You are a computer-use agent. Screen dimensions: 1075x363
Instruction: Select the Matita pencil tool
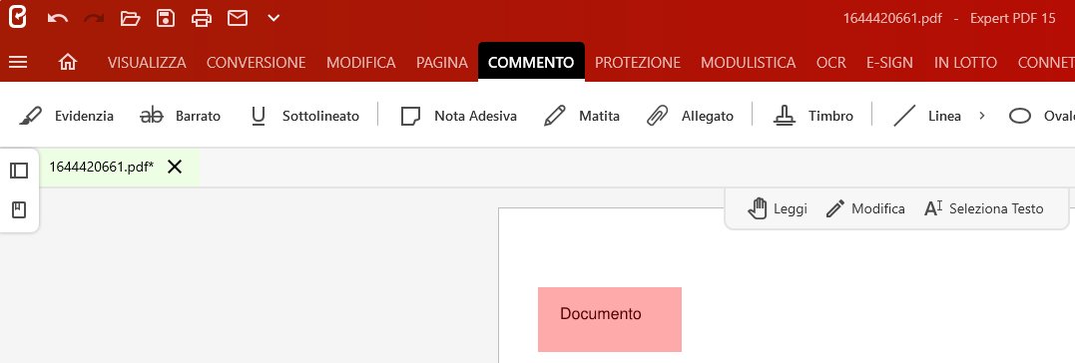point(582,117)
